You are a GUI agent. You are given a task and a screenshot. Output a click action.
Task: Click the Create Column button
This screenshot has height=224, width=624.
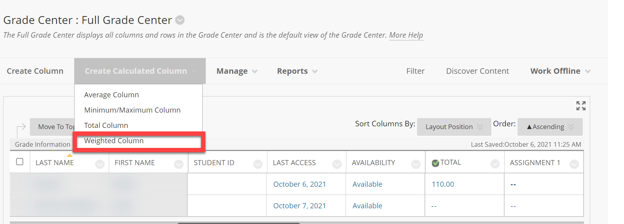pyautogui.click(x=35, y=71)
